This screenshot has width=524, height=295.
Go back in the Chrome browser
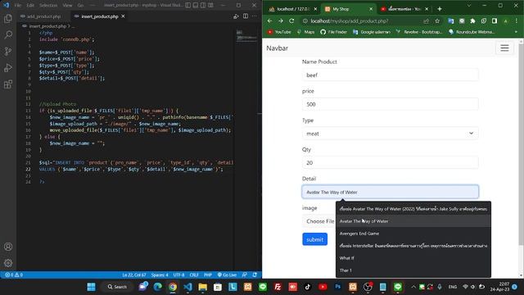(x=269, y=20)
